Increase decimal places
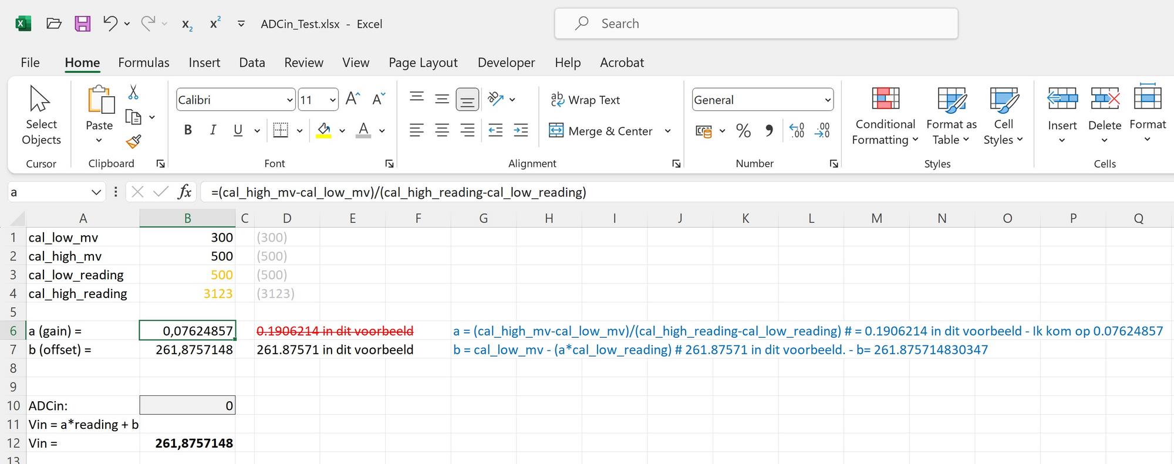This screenshot has width=1174, height=464. point(797,131)
